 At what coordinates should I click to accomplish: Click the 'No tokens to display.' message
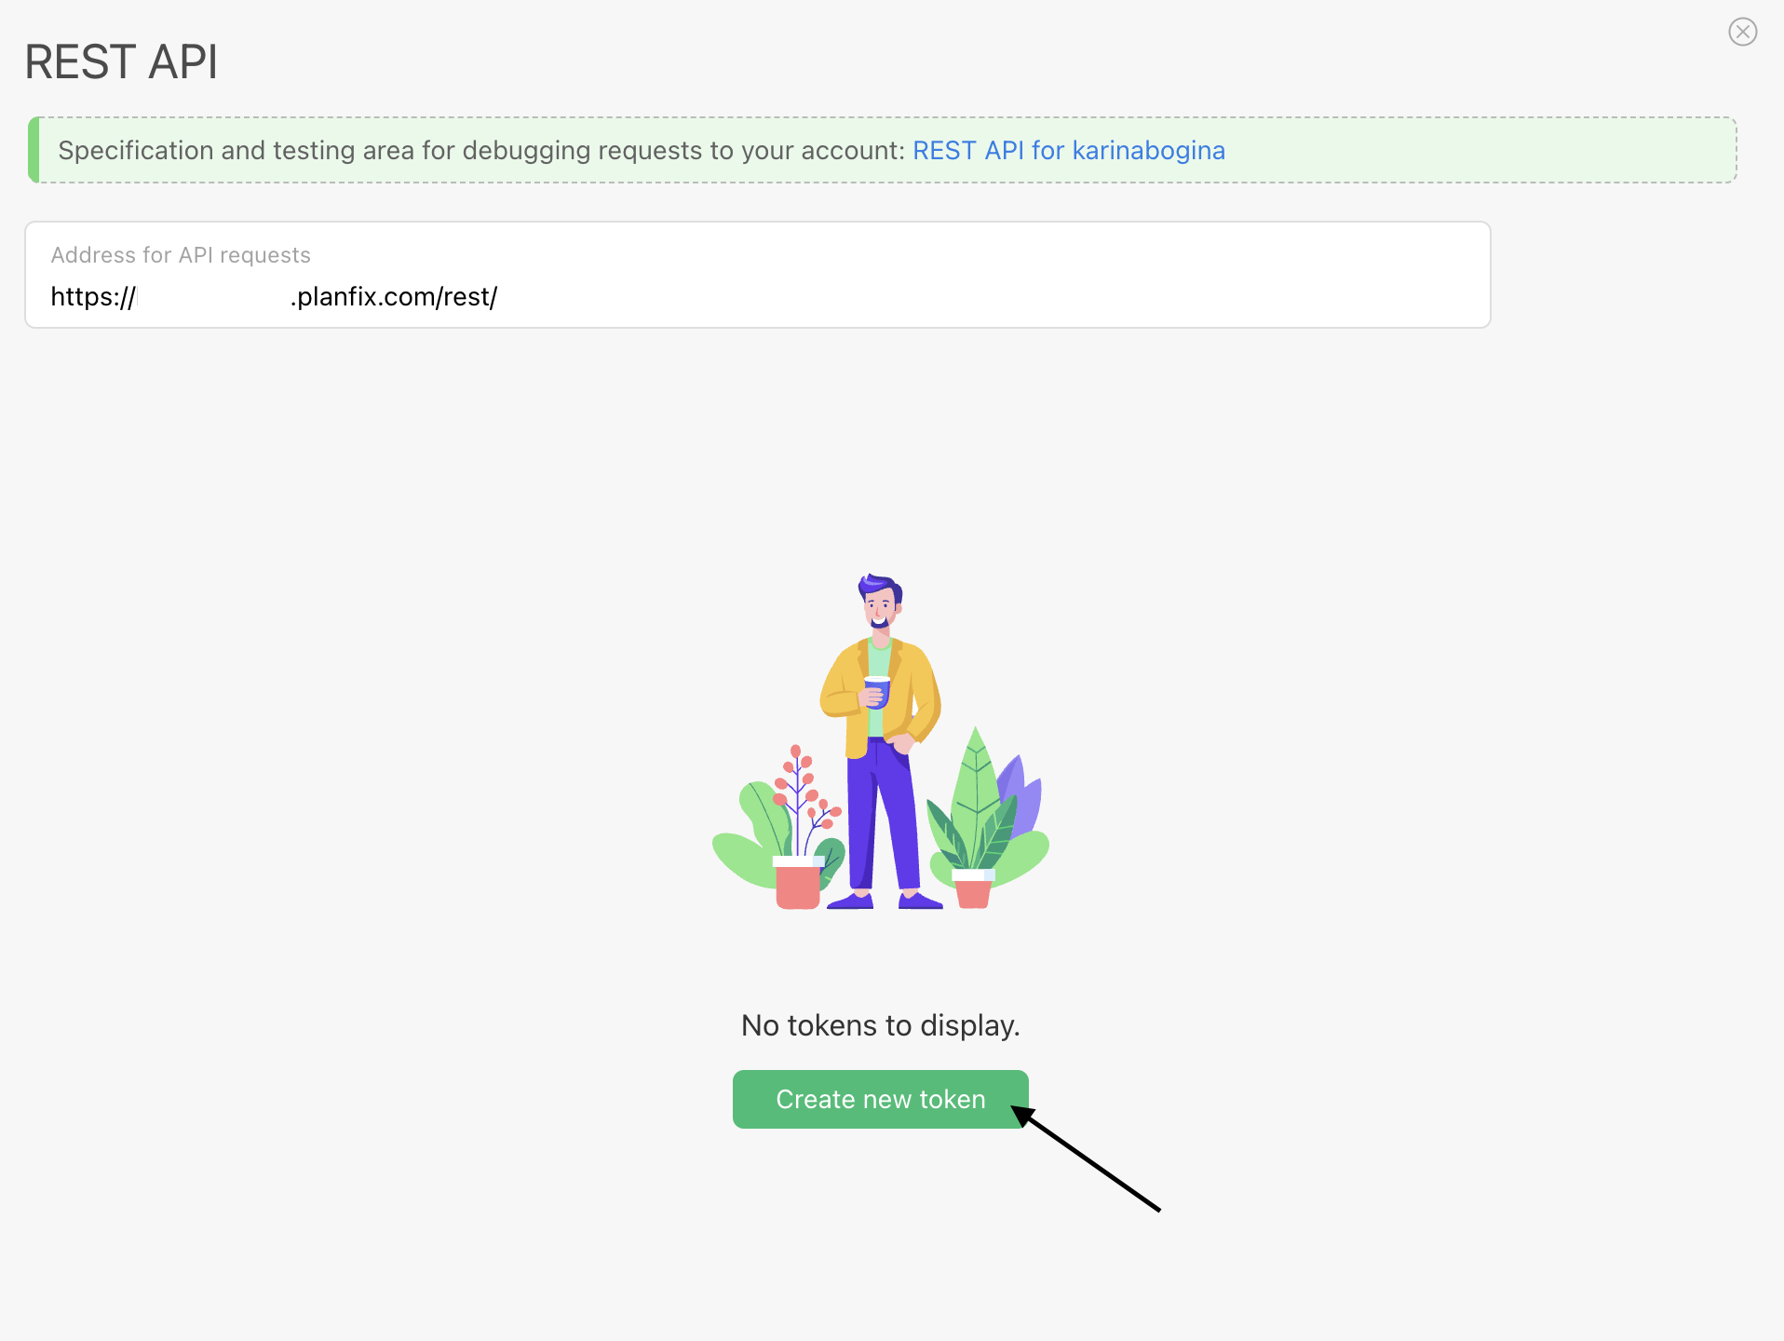pyautogui.click(x=880, y=1025)
